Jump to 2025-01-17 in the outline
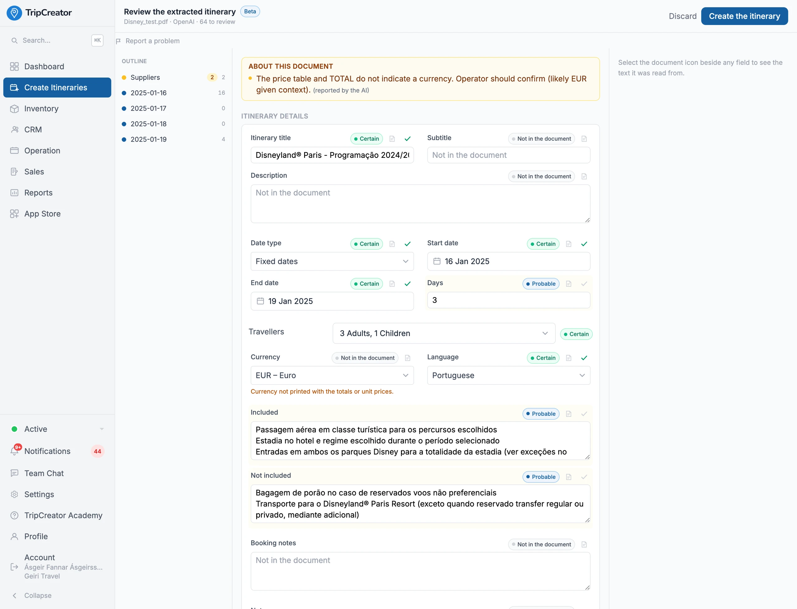797x609 pixels. click(x=173, y=109)
